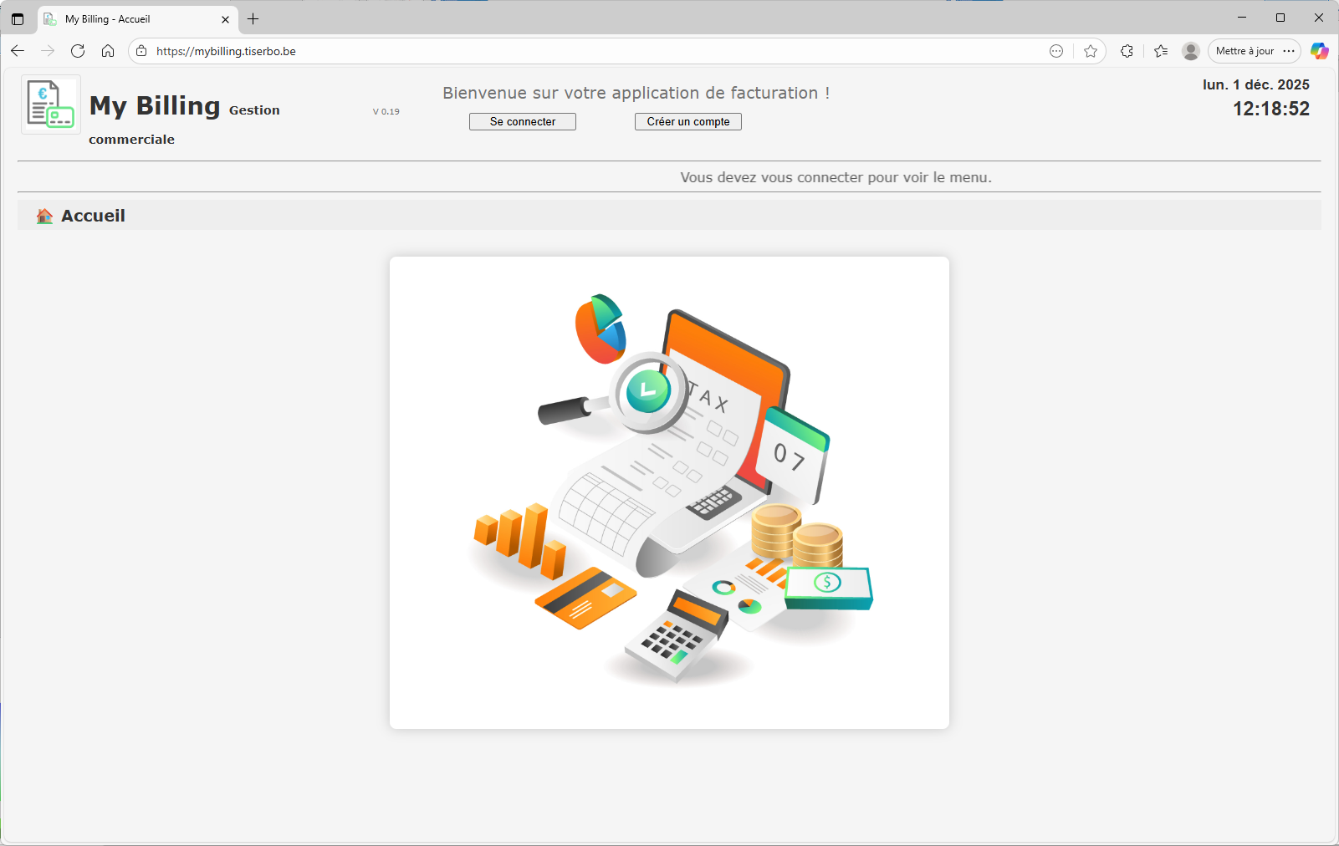Click the billing illustration image

(669, 492)
